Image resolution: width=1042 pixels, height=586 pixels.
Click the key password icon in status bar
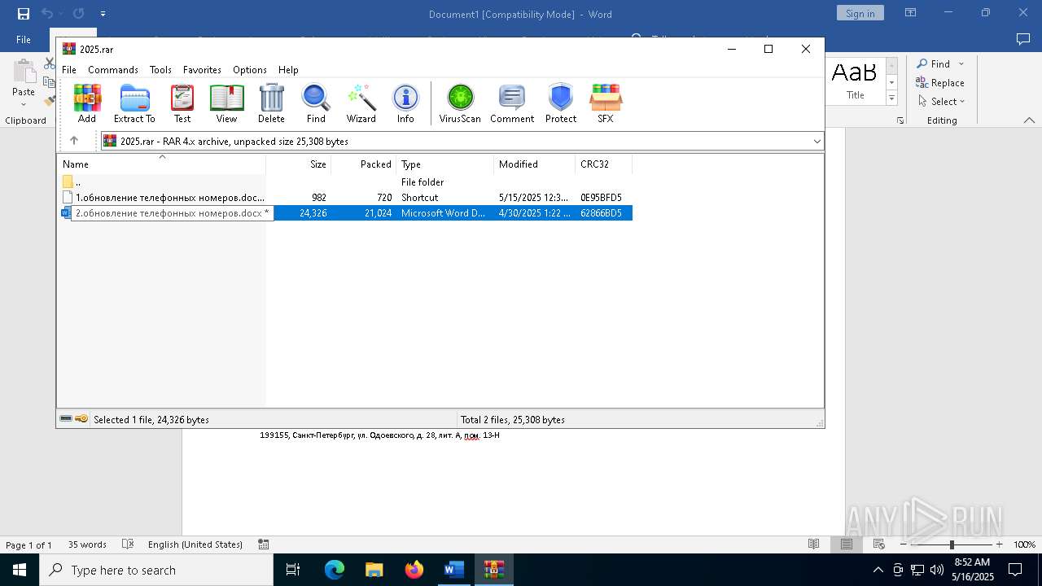(x=81, y=419)
